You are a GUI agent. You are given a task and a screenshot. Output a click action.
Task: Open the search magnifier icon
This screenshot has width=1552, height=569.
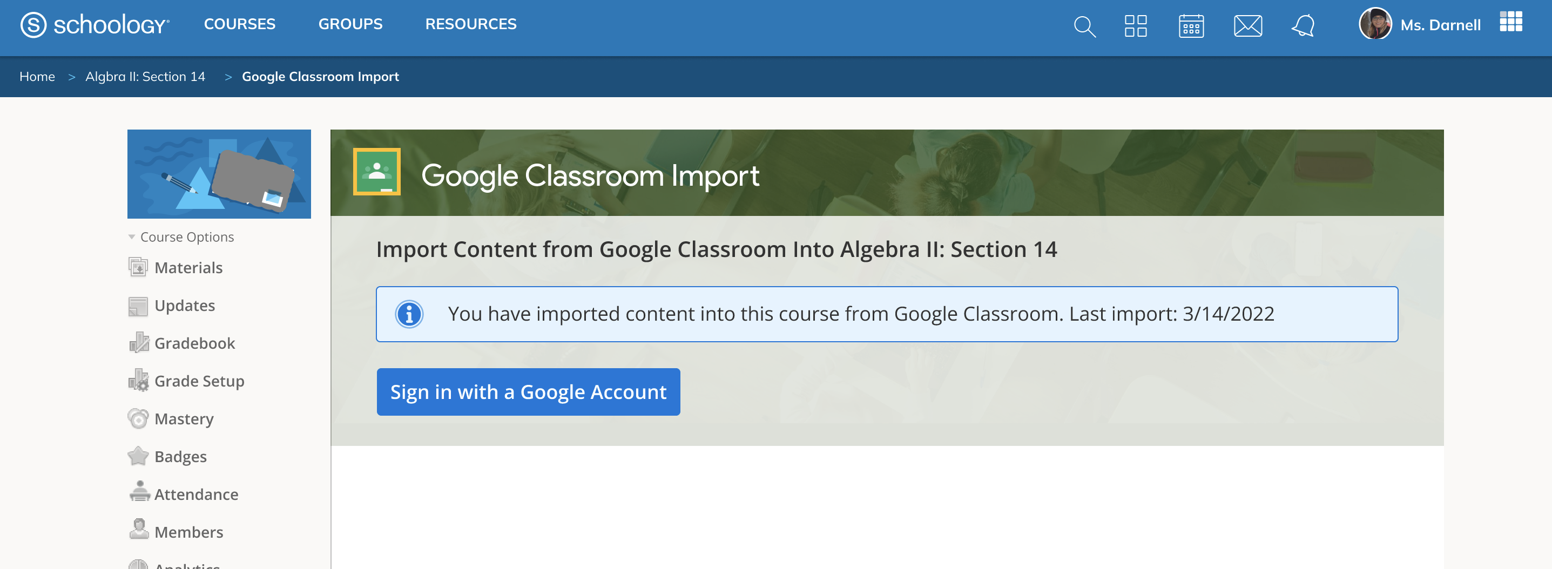coord(1084,26)
